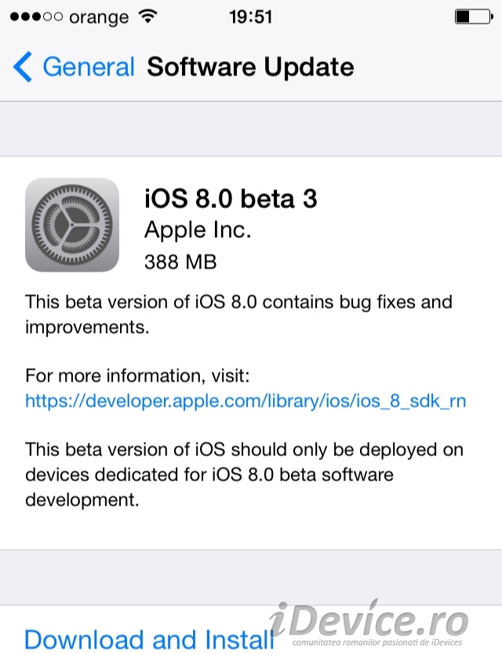This screenshot has width=502, height=654.
Task: Tap the 388 MB size text
Action: [x=180, y=262]
